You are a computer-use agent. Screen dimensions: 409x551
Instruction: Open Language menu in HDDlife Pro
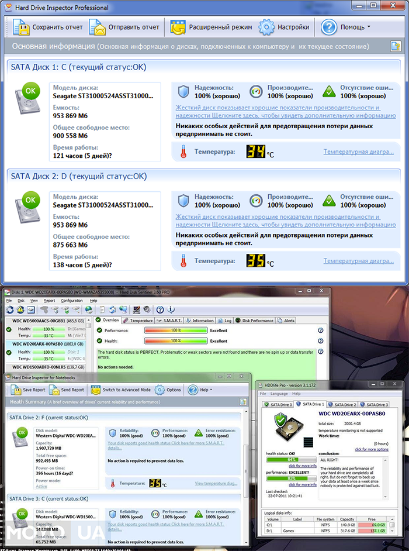tap(279, 394)
